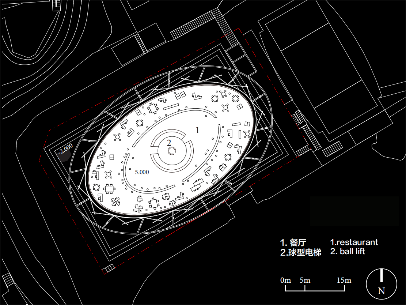Click the north arrow compass symbol
Viewport: 406px width, 305px height.
pyautogui.click(x=382, y=284)
